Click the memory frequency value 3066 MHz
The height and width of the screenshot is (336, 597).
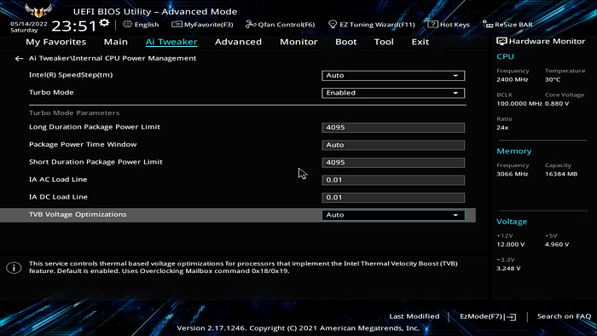tap(512, 174)
